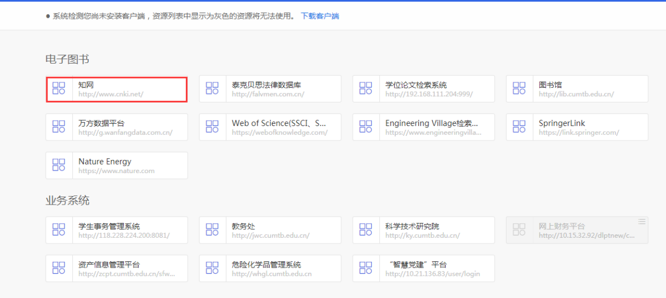Open the 资产信息管理平台 title
Screen dimensions: 666x298
click(x=109, y=265)
